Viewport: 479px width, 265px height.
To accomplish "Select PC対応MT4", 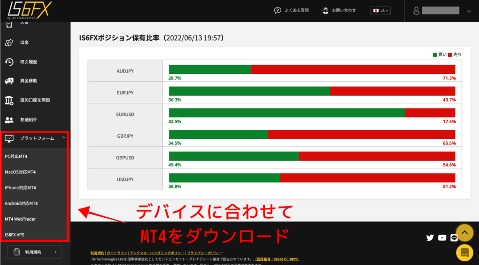I will pyautogui.click(x=16, y=156).
